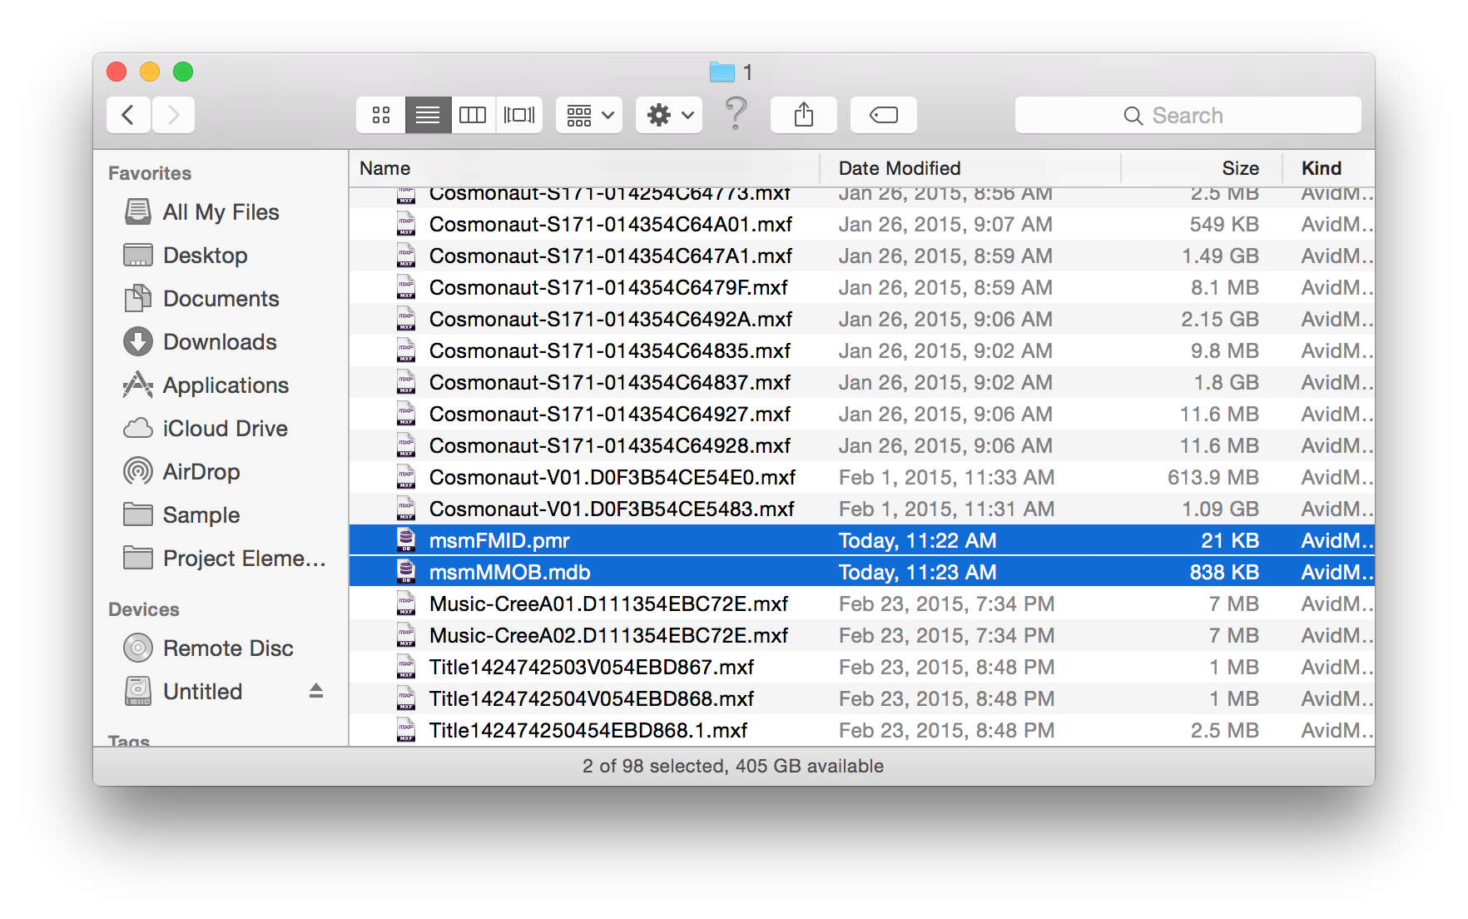Select file Cosmonaut-S171-014354C647A1.mxf
The width and height of the screenshot is (1468, 919).
[862, 256]
